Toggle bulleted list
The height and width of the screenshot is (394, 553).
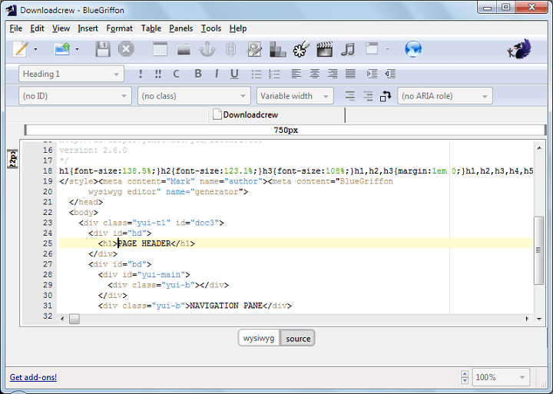257,74
